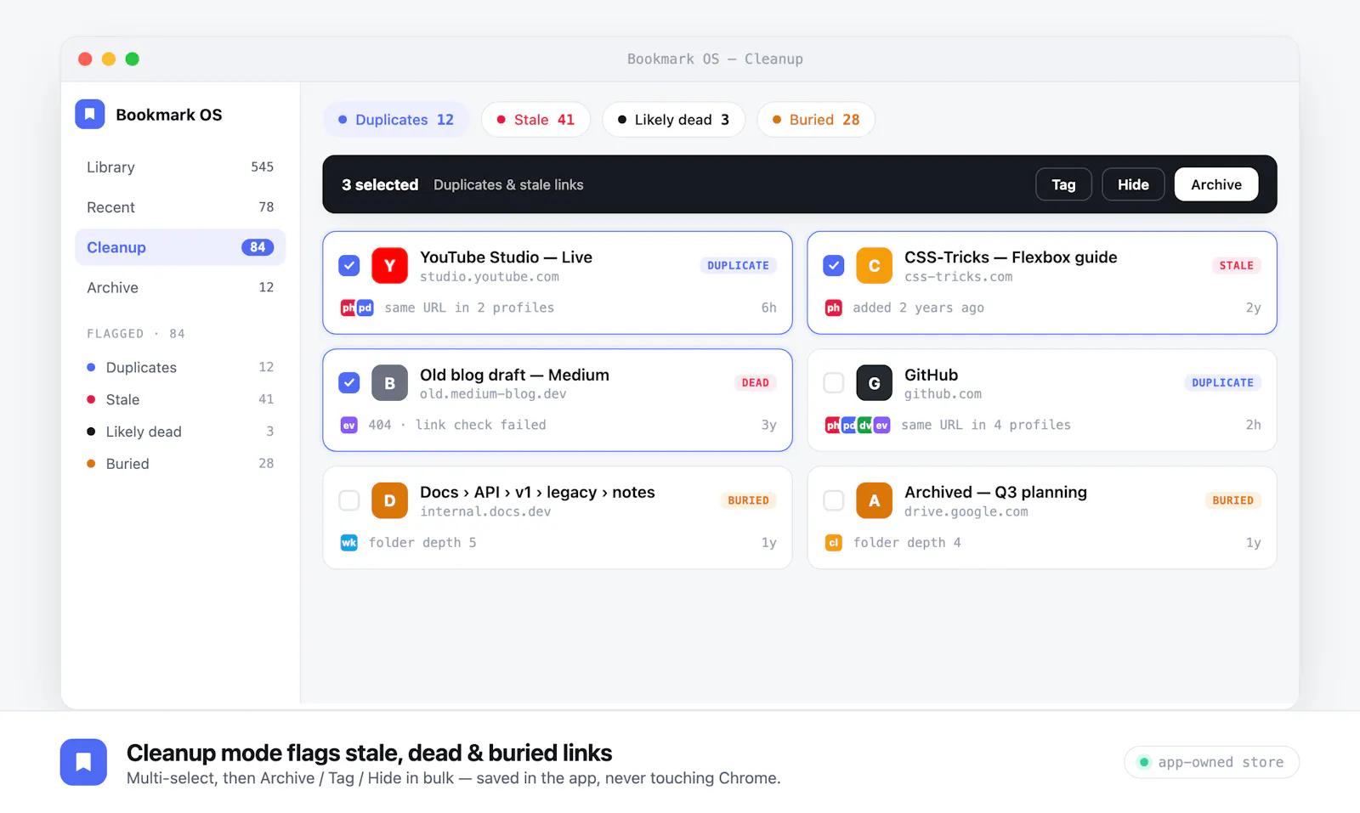Click the DEAD label on Old blog draft card
The width and height of the screenshot is (1360, 813).
coord(755,383)
